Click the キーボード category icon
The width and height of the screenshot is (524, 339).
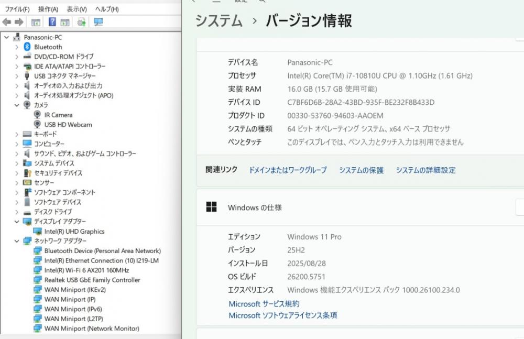(27, 134)
